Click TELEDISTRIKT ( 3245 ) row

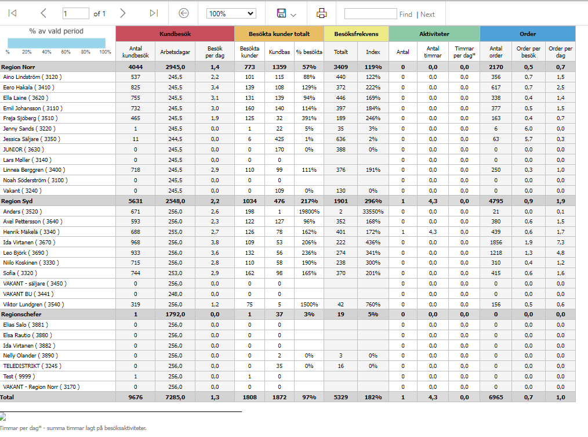(288, 366)
